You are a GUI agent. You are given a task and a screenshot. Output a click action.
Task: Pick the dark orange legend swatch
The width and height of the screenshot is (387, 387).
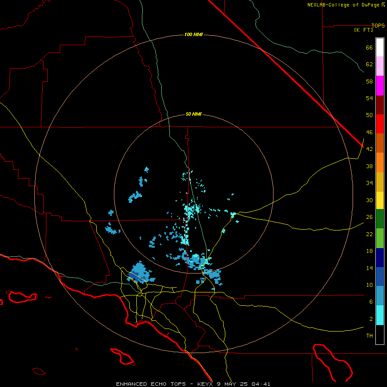pyautogui.click(x=380, y=143)
